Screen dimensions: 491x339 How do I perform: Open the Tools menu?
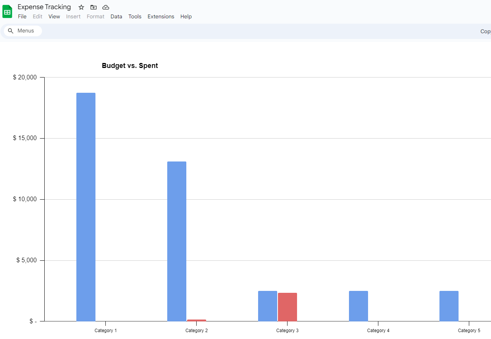pos(135,16)
